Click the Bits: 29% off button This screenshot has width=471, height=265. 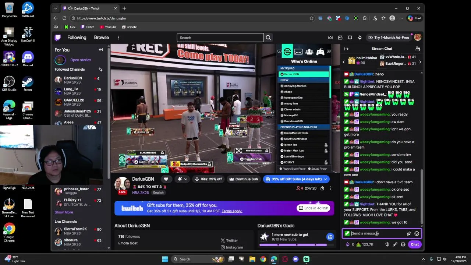point(208,179)
